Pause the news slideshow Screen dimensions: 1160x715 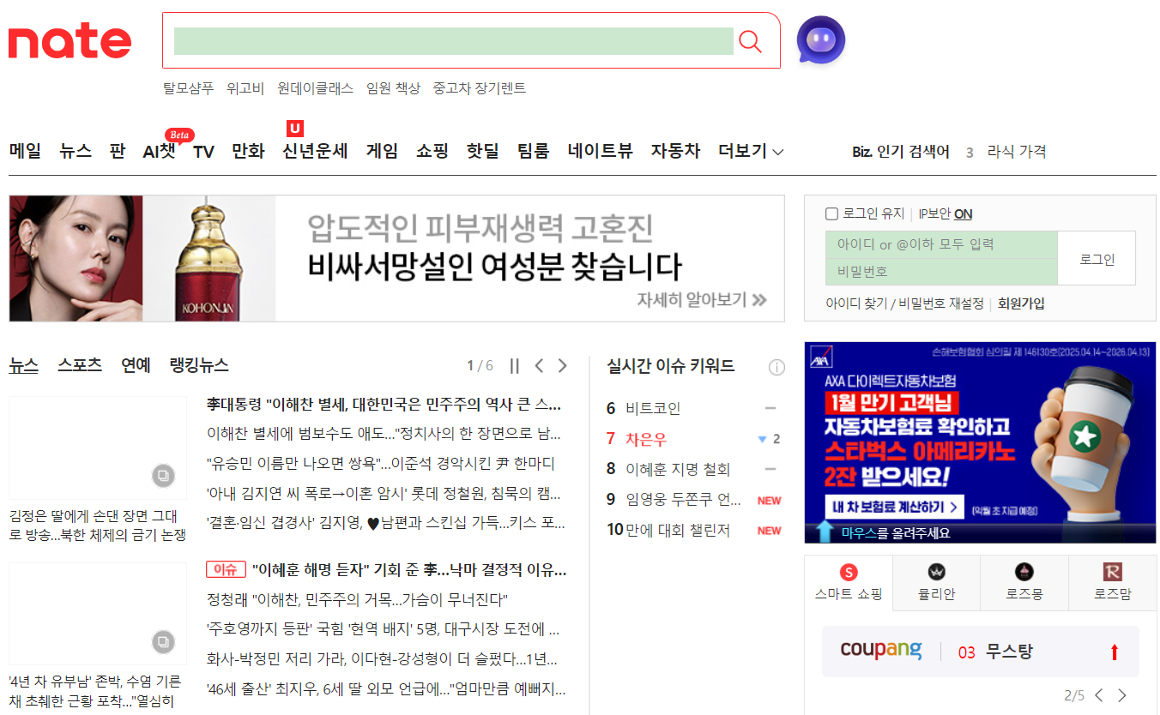click(515, 366)
